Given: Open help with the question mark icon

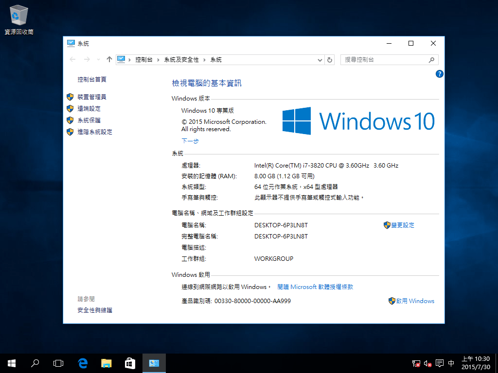Looking at the screenshot, I should pyautogui.click(x=440, y=74).
